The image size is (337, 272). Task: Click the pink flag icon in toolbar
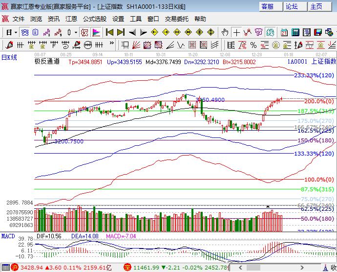(x=96, y=32)
